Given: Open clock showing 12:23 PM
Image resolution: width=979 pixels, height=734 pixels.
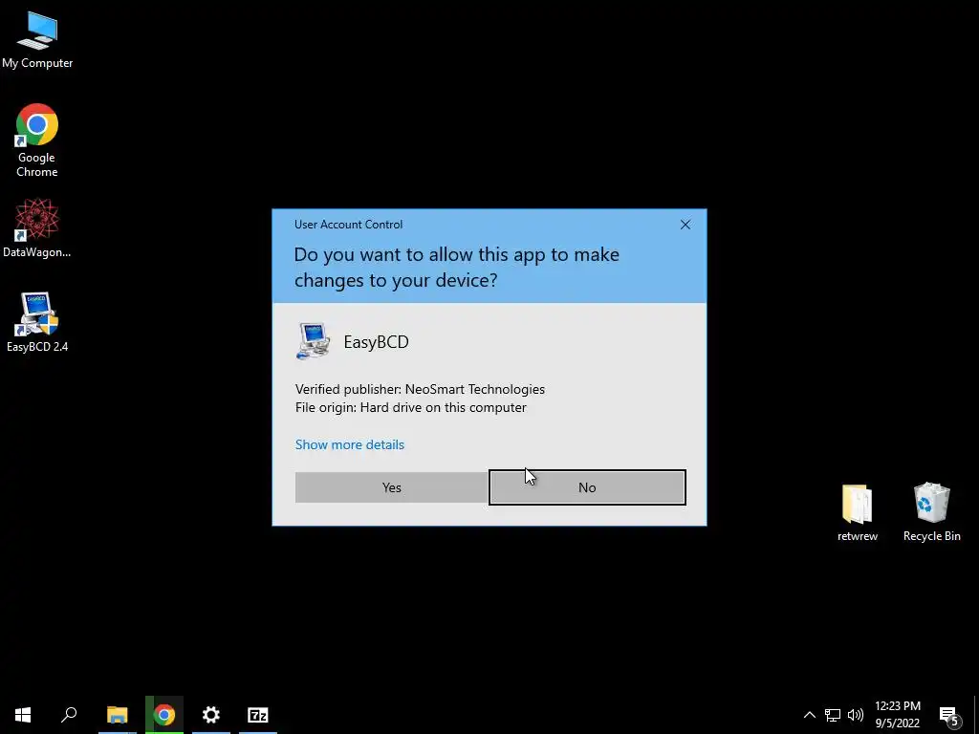Looking at the screenshot, I should click(897, 715).
